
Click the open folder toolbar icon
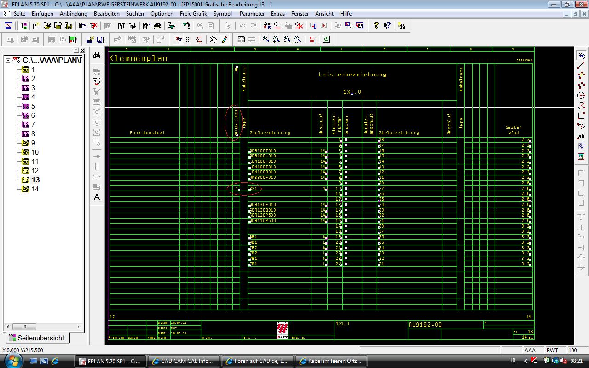coord(47,26)
